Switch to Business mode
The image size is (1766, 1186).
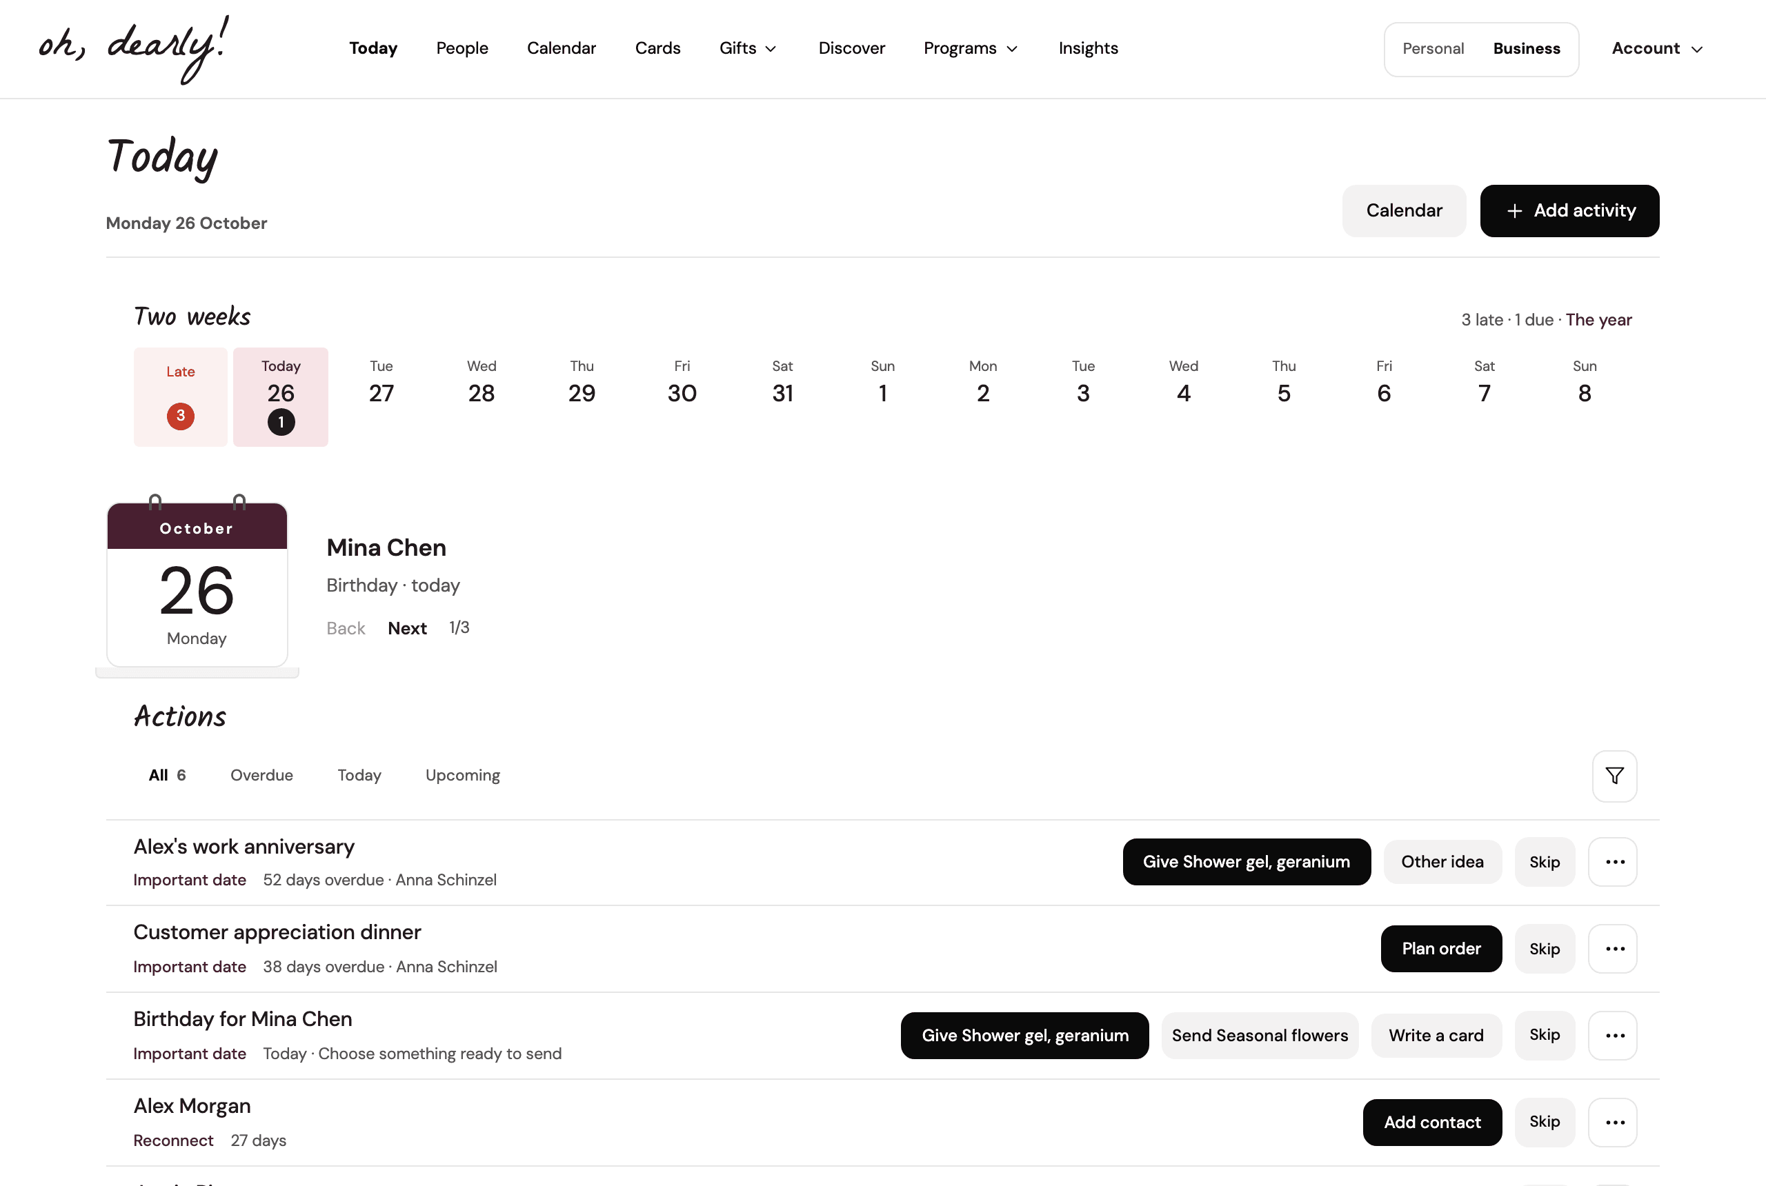point(1526,48)
